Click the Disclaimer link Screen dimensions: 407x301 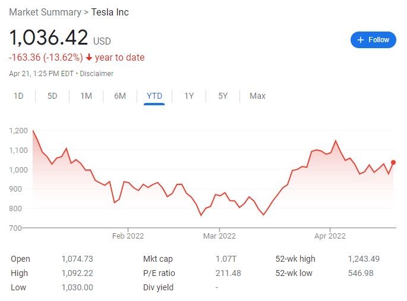[96, 74]
